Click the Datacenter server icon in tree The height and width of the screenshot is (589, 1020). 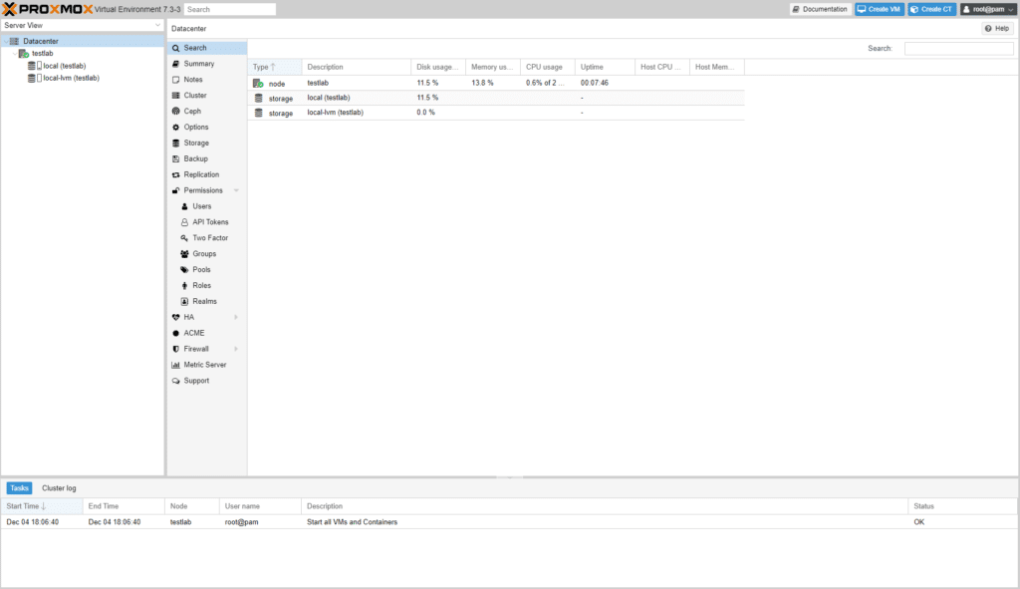pyautogui.click(x=14, y=41)
